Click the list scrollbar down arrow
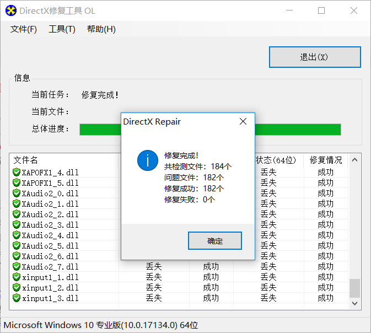The height and width of the screenshot is (333, 371). point(354,303)
